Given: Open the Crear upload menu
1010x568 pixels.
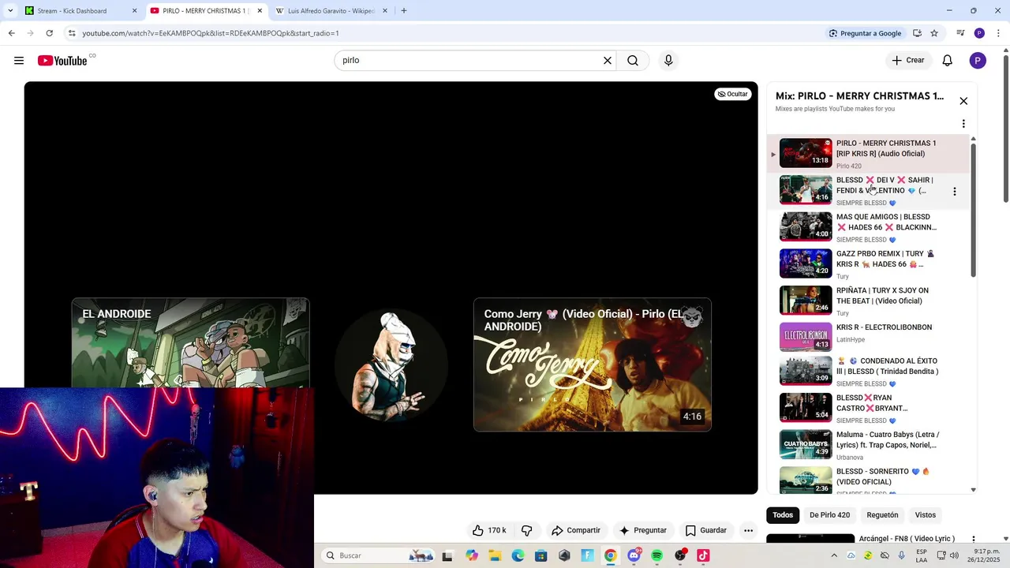Looking at the screenshot, I should pos(908,61).
